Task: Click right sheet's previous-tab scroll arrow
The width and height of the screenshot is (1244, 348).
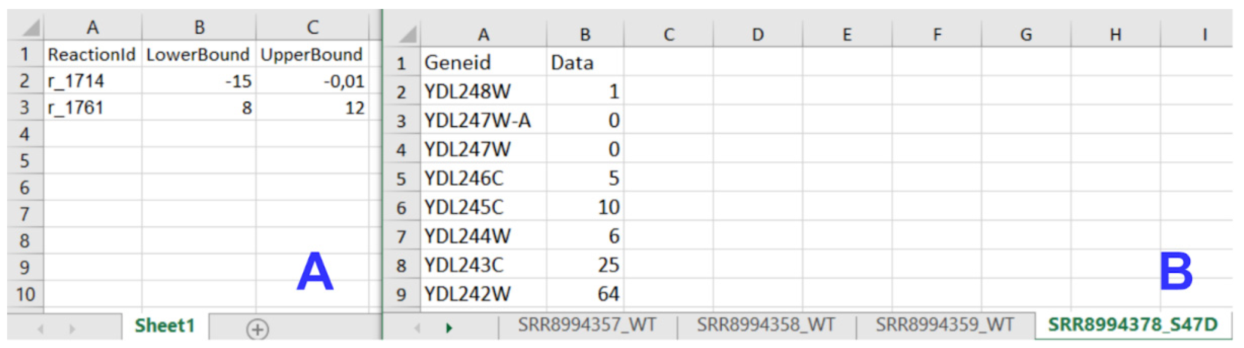Action: click(417, 328)
